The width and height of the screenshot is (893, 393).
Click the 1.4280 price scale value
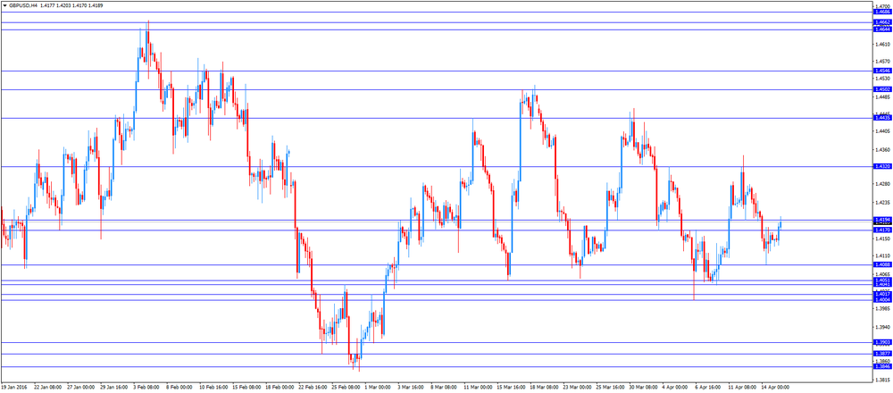pyautogui.click(x=881, y=184)
